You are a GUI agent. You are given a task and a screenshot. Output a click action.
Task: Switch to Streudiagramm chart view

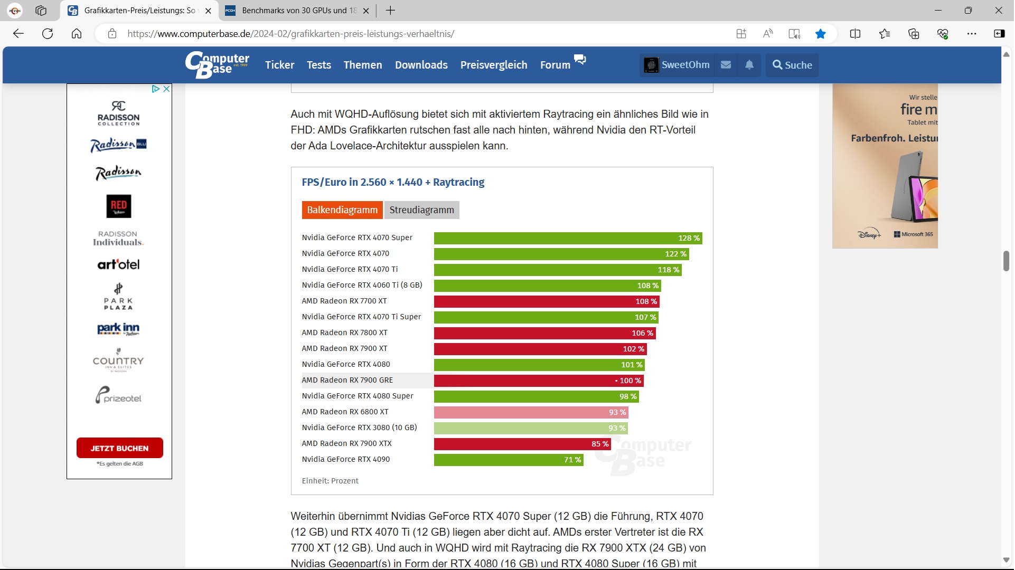pos(421,210)
